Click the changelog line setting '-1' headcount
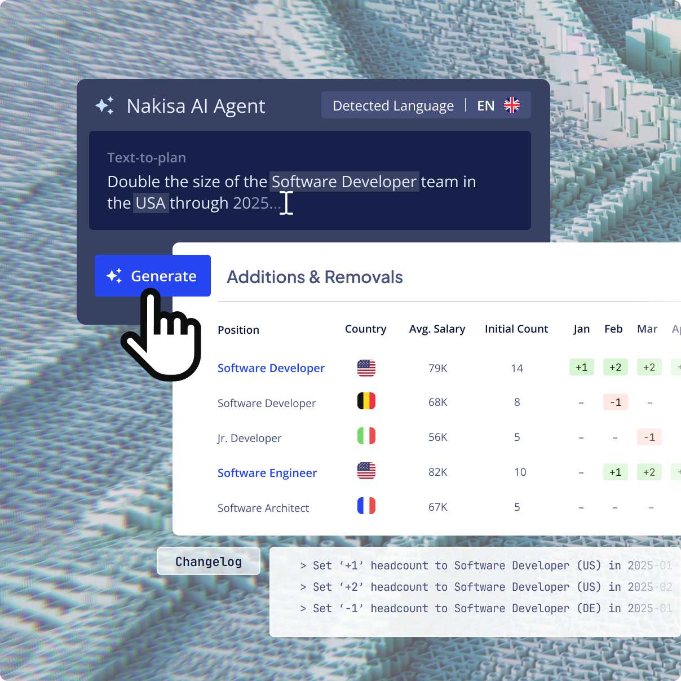This screenshot has height=681, width=681. [x=486, y=608]
